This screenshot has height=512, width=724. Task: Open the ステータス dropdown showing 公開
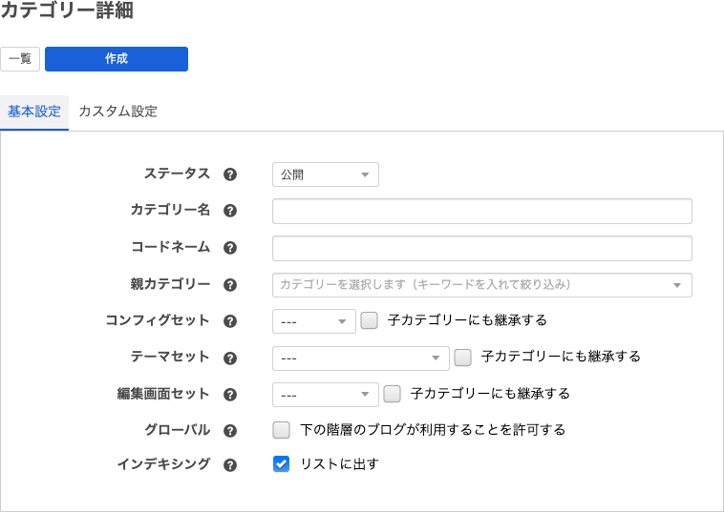[326, 174]
